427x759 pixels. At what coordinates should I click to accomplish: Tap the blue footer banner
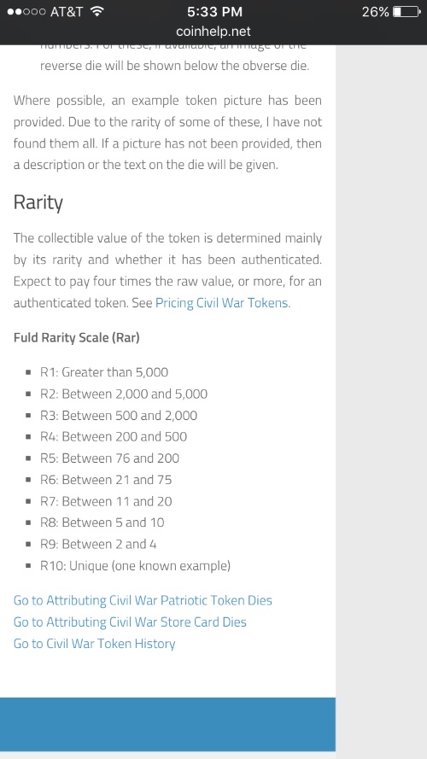point(167,724)
